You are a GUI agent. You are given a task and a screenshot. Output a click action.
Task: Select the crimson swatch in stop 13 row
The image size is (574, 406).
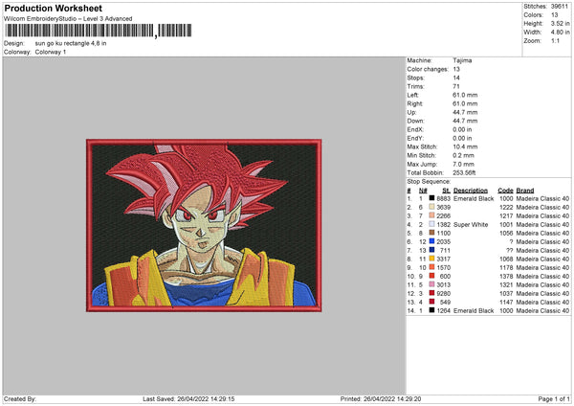[x=431, y=302]
